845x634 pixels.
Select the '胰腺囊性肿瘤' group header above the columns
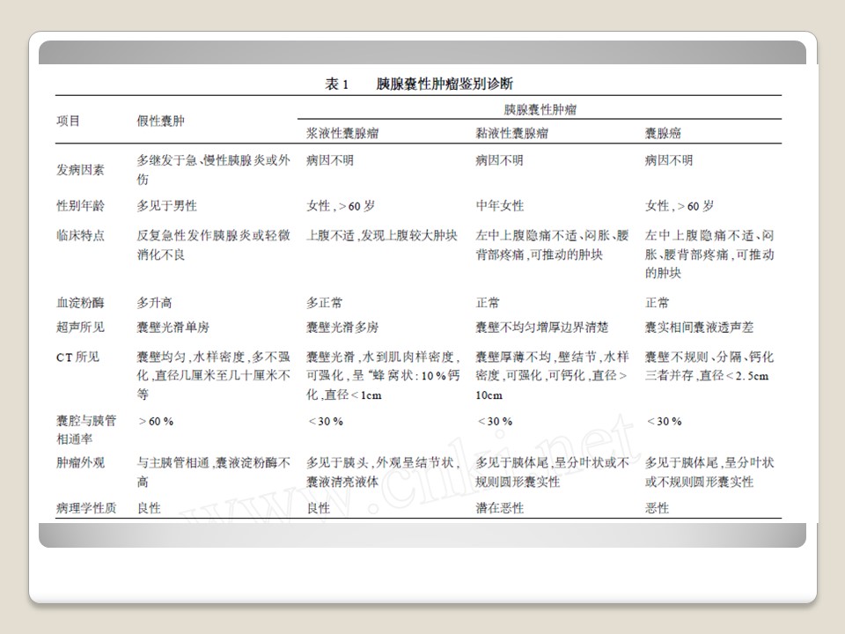point(540,109)
